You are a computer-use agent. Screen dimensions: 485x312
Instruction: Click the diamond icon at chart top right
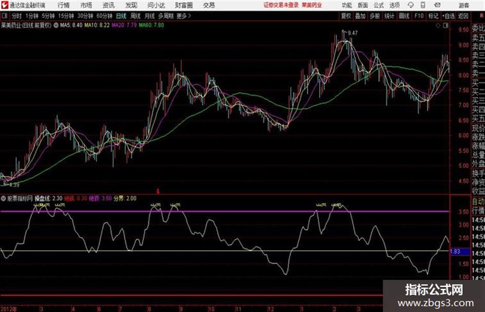438,26
